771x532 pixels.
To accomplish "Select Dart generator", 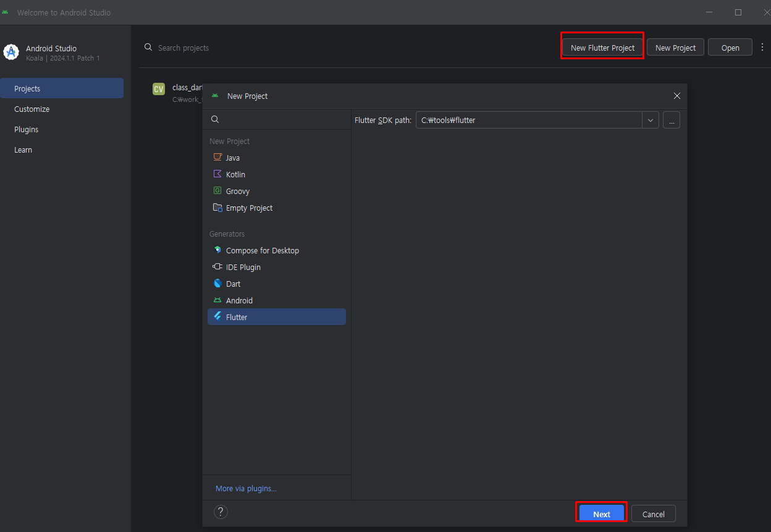I will tap(277, 284).
